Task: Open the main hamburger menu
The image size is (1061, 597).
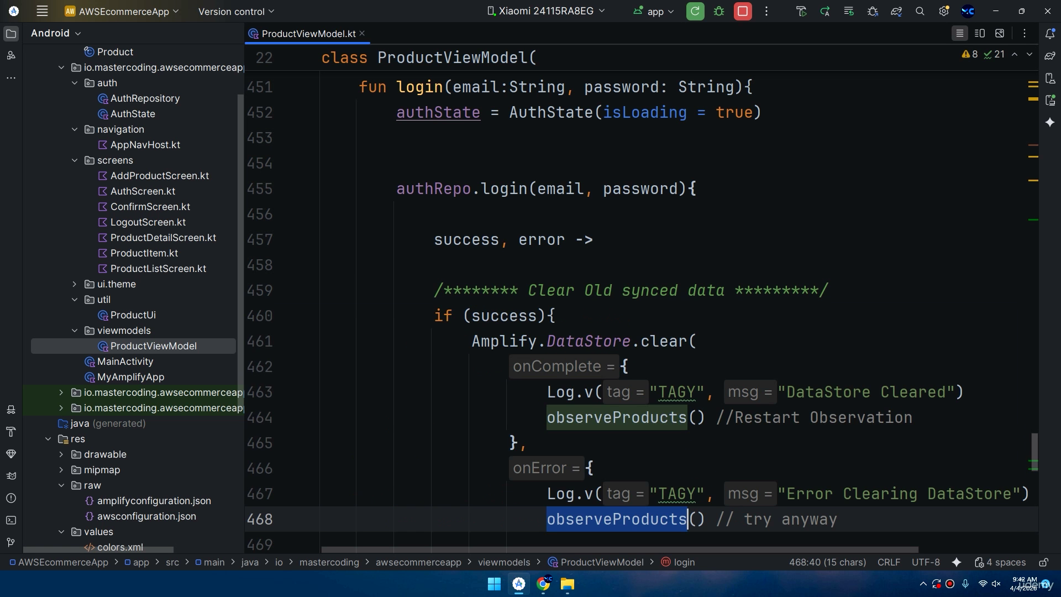Action: (42, 11)
